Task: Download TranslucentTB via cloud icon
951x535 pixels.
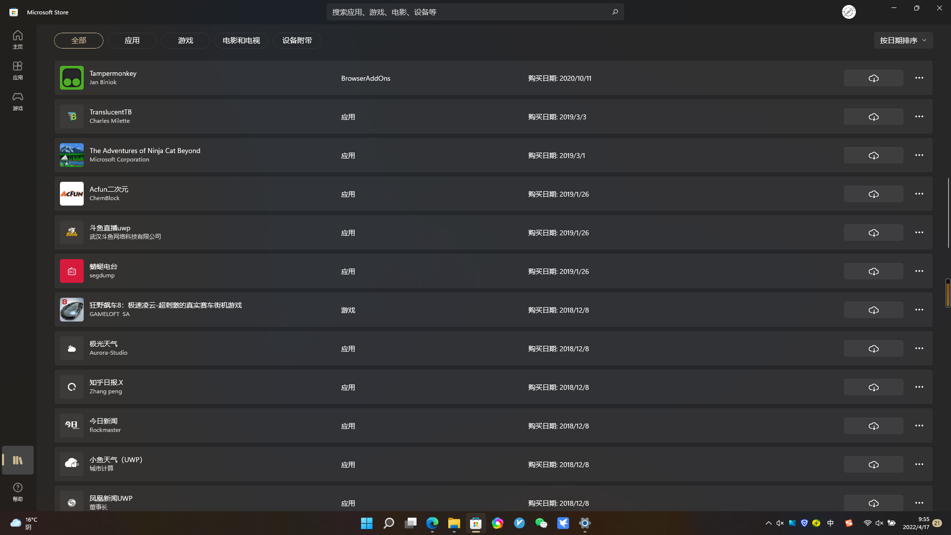Action: click(x=873, y=117)
